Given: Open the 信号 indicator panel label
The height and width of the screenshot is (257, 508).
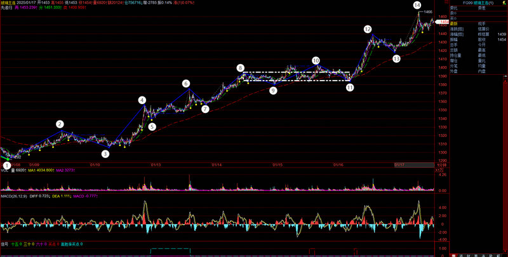Looking at the screenshot, I should [x=5, y=244].
